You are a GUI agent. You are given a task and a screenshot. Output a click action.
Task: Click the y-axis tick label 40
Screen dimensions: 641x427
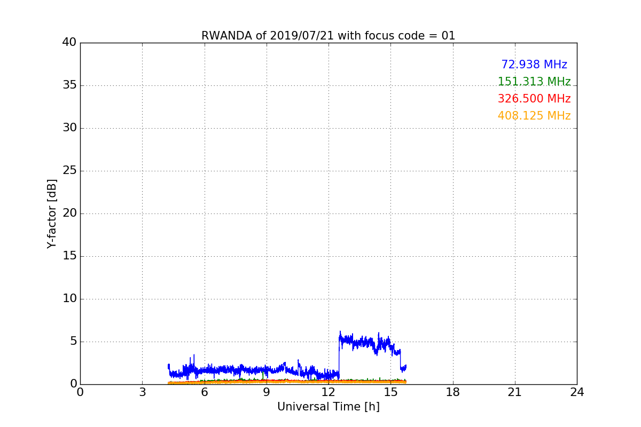point(69,43)
